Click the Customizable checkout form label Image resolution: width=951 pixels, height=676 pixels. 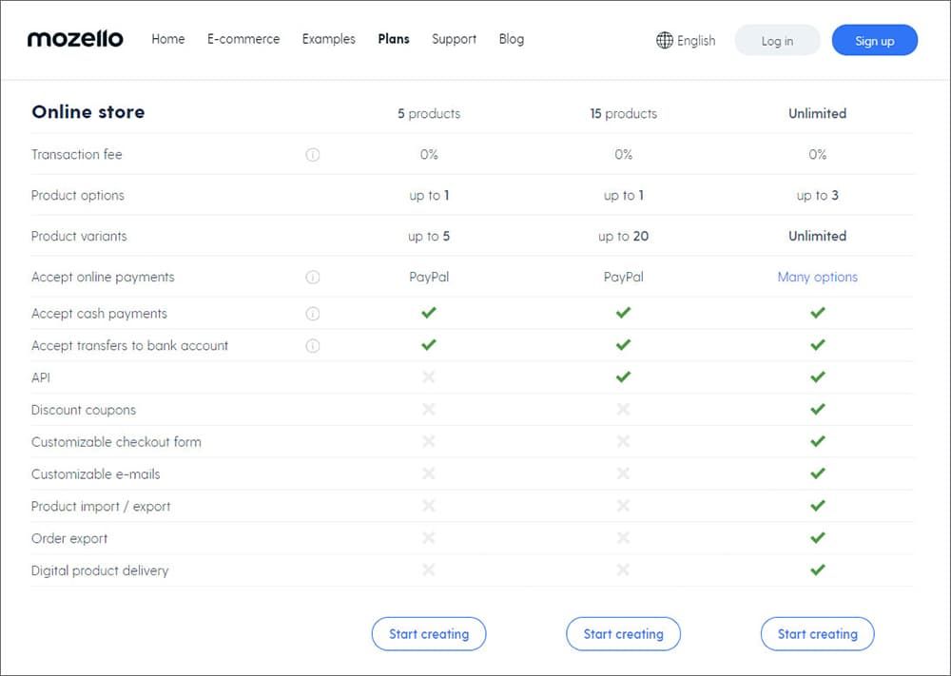pyautogui.click(x=116, y=442)
